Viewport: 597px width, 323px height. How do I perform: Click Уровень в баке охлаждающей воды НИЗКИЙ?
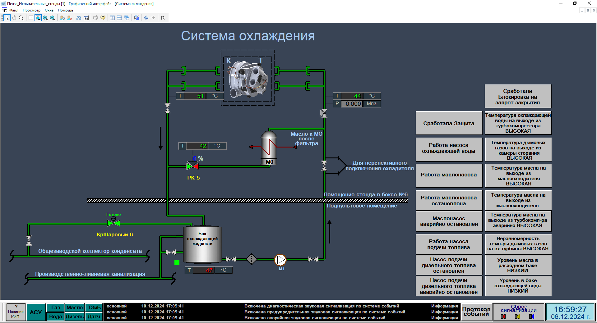(x=518, y=286)
